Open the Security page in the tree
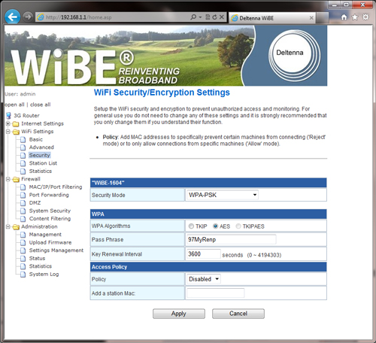This screenshot has width=376, height=343. (39, 155)
